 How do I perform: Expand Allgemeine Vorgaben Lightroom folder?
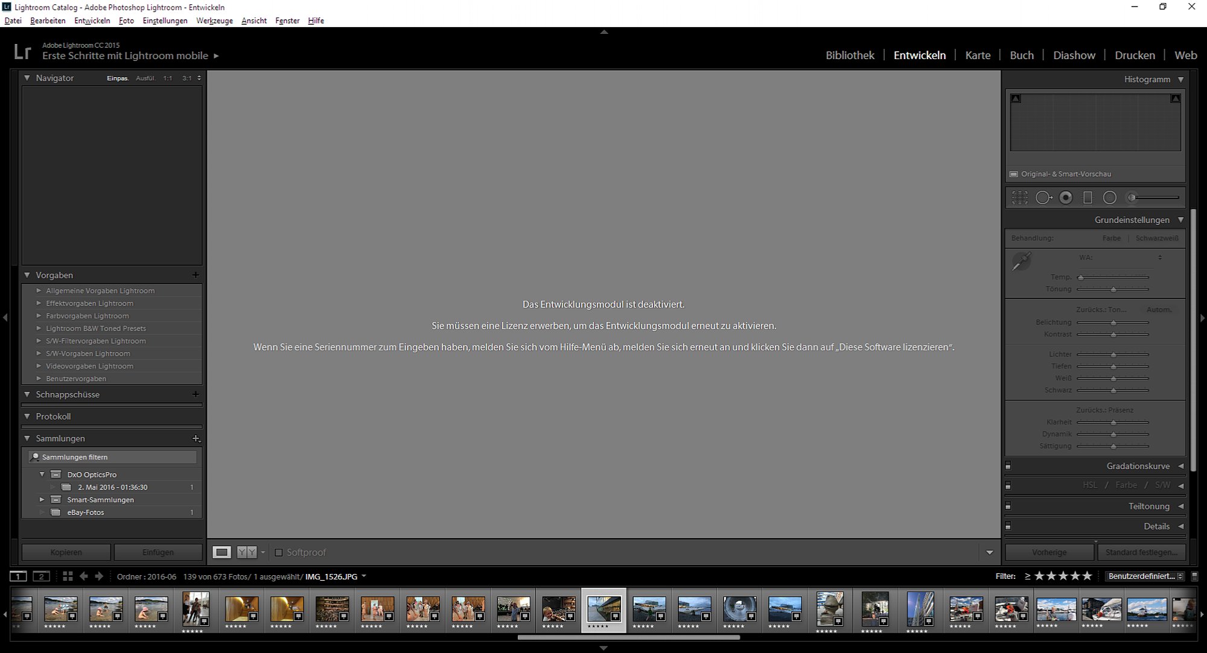click(x=39, y=291)
